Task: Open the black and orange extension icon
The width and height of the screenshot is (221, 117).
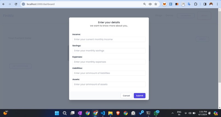Action: point(177,4)
